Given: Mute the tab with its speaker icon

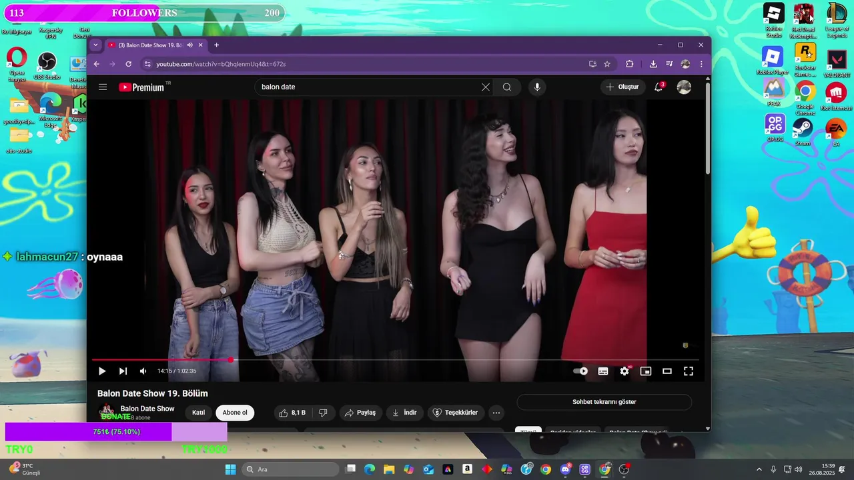Looking at the screenshot, I should click(x=190, y=45).
